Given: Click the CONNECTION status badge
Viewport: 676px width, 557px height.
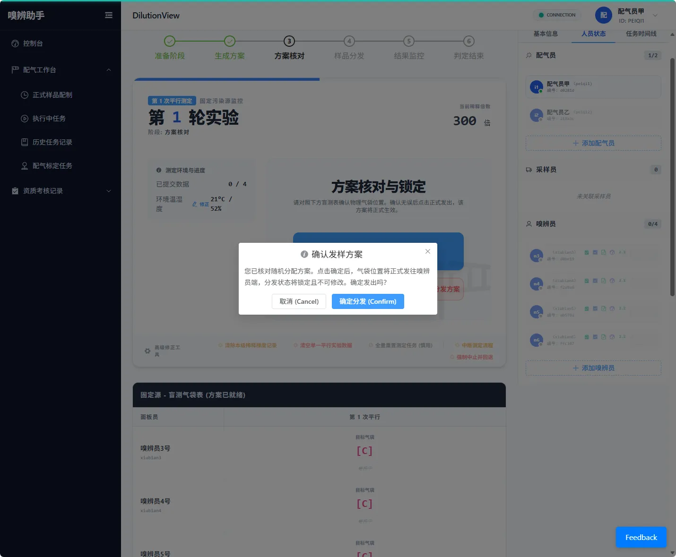Looking at the screenshot, I should point(556,15).
